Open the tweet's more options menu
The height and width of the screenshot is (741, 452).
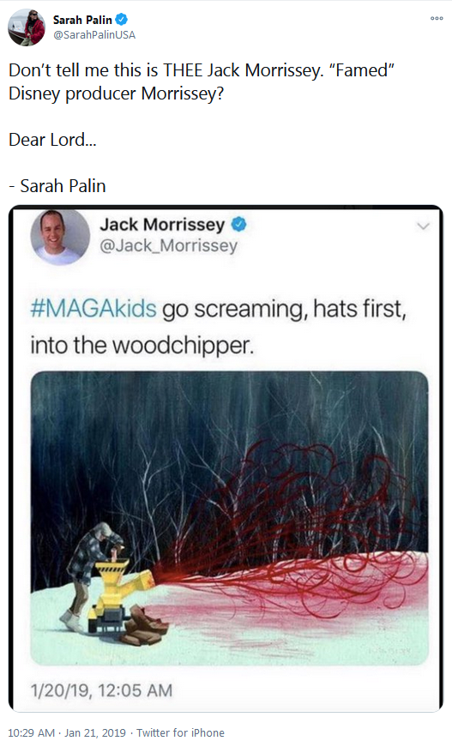pyautogui.click(x=437, y=18)
